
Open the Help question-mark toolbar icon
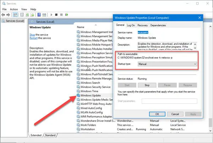coord(39,15)
